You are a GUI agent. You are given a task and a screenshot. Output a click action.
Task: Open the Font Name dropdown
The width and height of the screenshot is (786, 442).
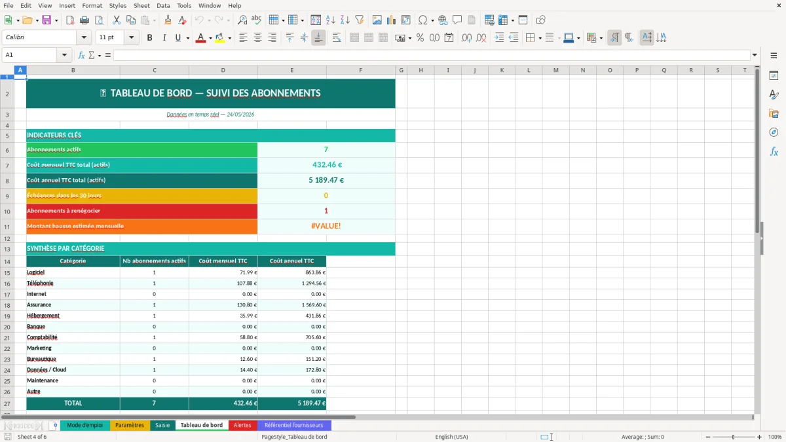coord(83,38)
